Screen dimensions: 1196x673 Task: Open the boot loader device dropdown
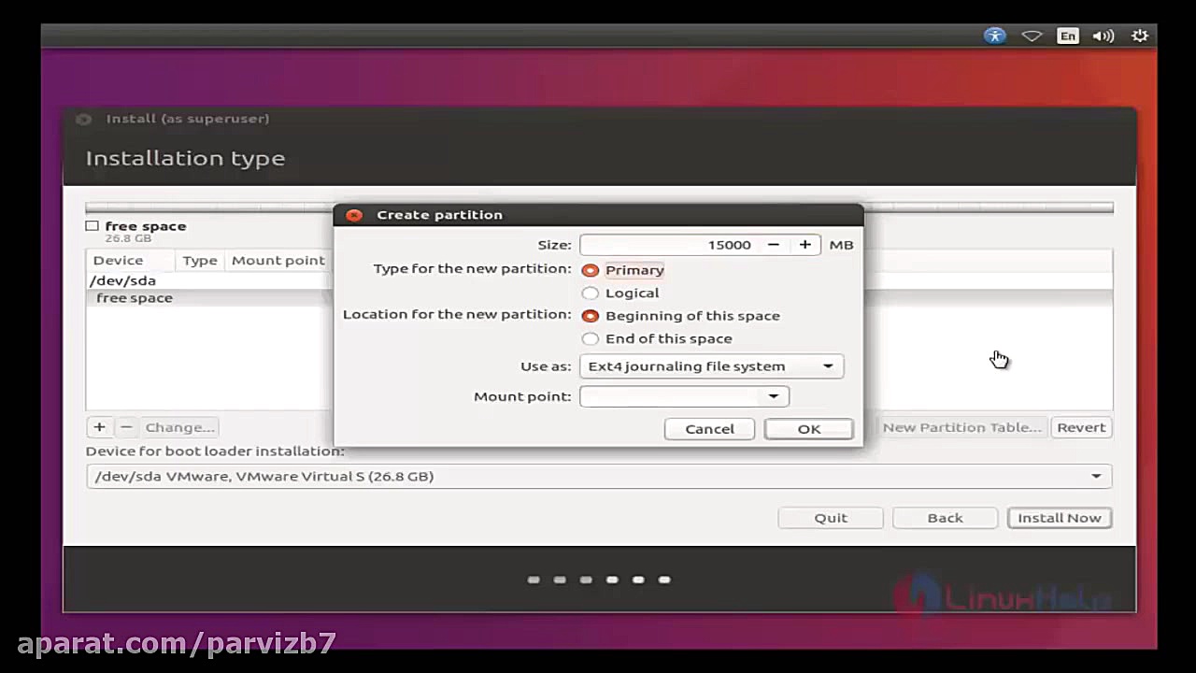[1095, 476]
